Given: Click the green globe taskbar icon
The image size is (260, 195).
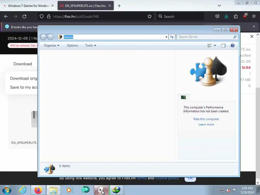Looking at the screenshot, I should coord(86,190).
